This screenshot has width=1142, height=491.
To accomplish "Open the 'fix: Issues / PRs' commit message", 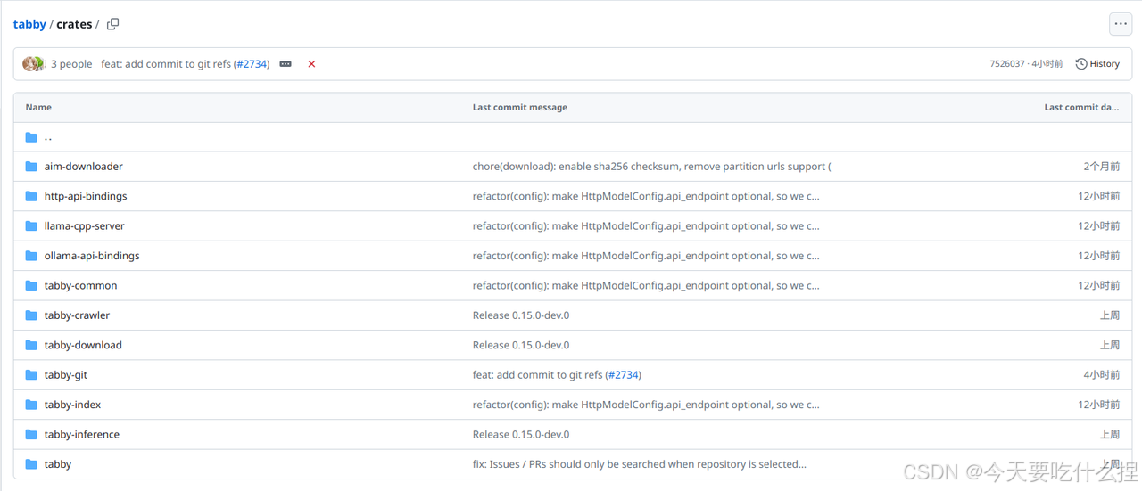I will 640,464.
